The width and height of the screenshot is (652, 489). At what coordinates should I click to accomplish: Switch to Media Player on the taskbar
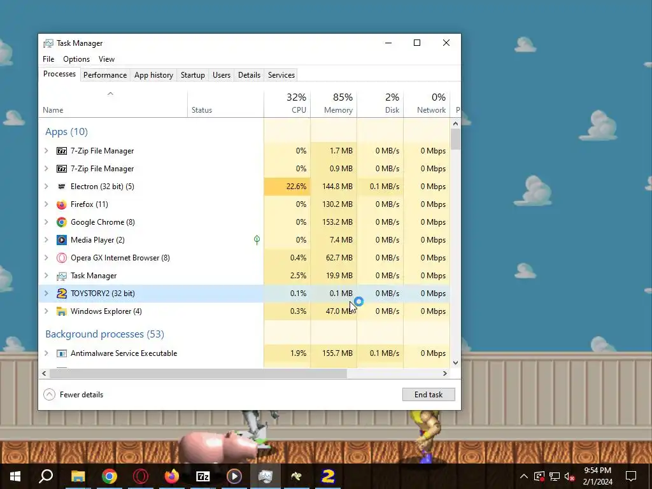(234, 476)
